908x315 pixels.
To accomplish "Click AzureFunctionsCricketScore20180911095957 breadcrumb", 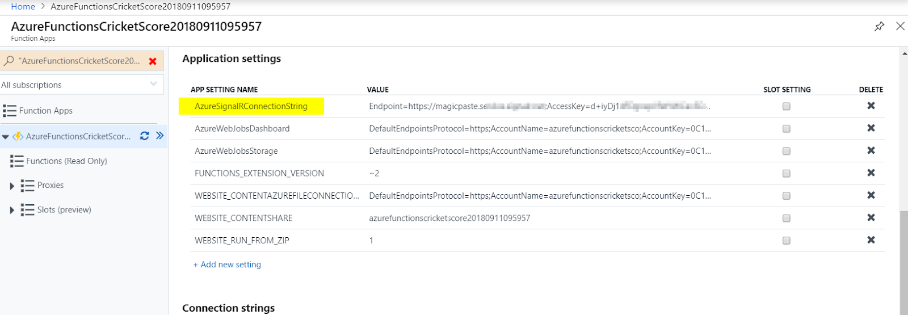I will click(x=141, y=6).
